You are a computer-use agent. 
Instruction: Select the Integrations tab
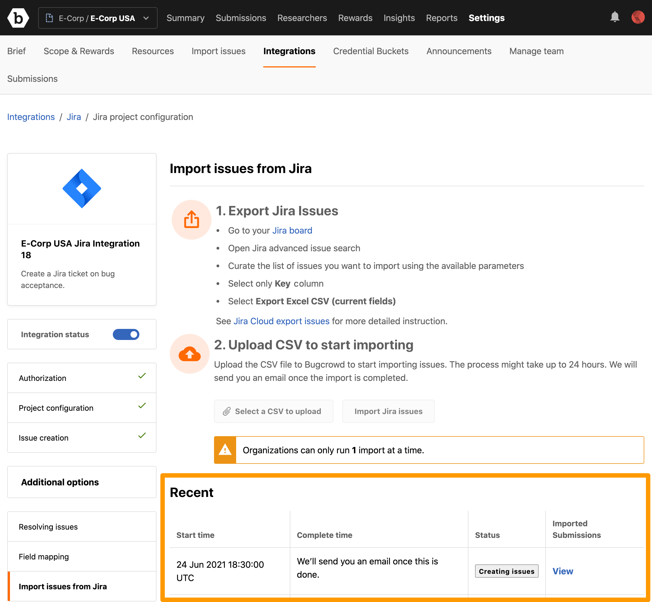289,51
